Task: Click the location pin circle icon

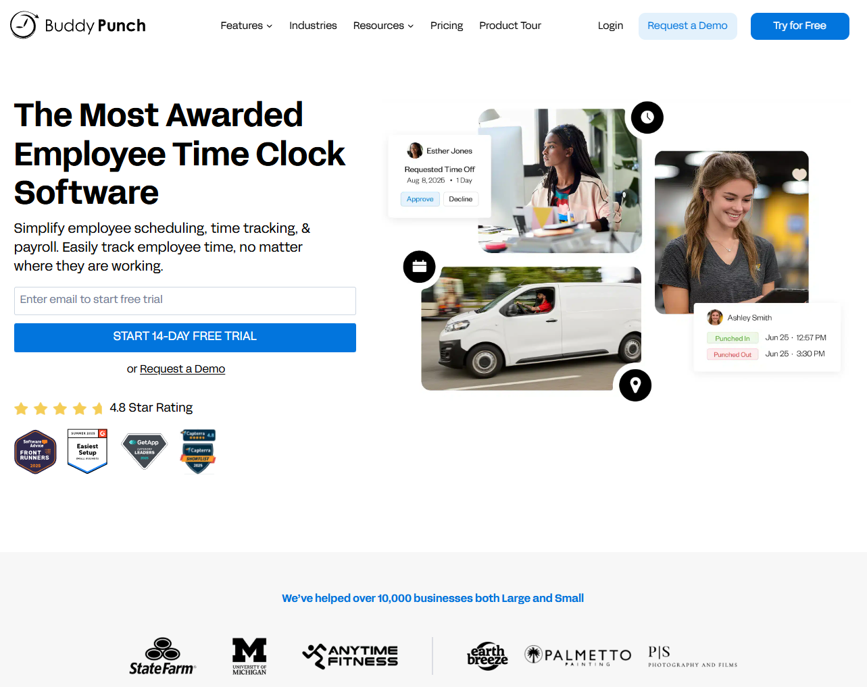Action: pos(635,385)
